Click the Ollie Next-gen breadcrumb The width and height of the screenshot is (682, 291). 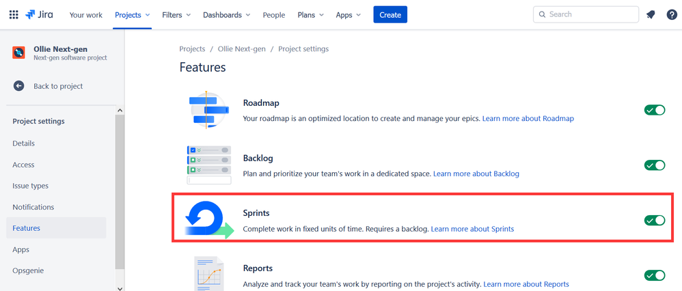[x=241, y=48]
